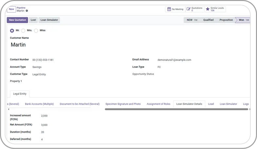Click the Similar Leads star icon
257x149 pixels.
tap(208, 9)
